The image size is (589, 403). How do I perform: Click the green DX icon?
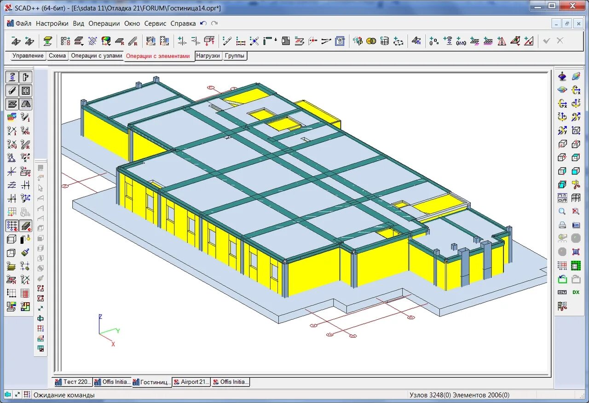576,292
